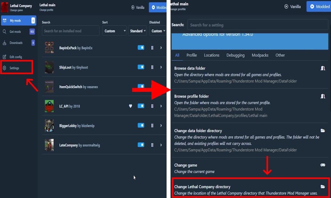The image size is (331, 198).
Task: Disable the BepInExPack mod
Action: (141, 47)
